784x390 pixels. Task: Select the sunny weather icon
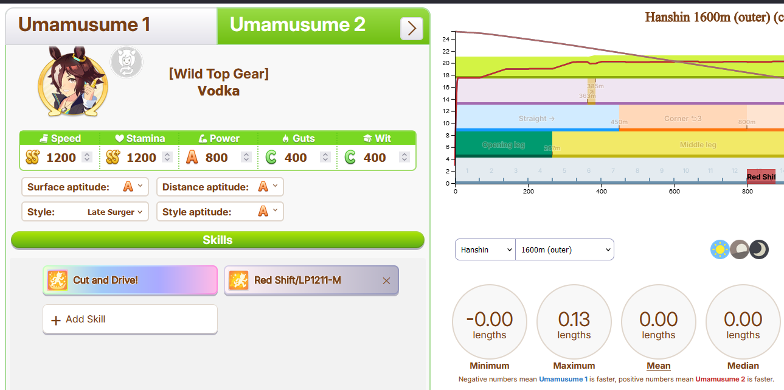720,249
